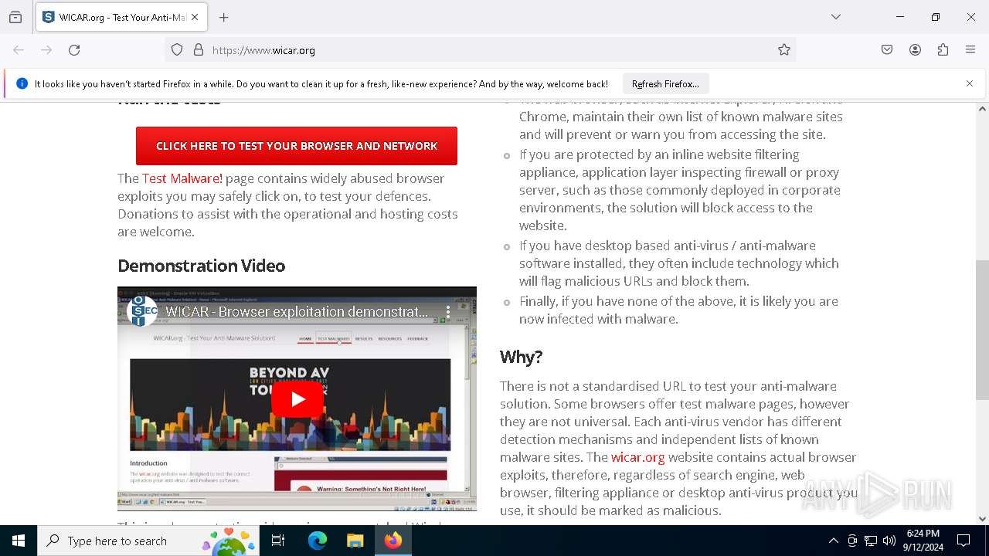This screenshot has width=989, height=556.
Task: Click Firefox icon on taskbar
Action: point(393,541)
